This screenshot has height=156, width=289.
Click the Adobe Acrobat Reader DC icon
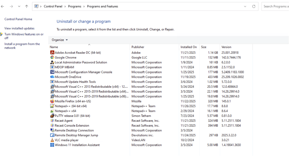[52, 53]
